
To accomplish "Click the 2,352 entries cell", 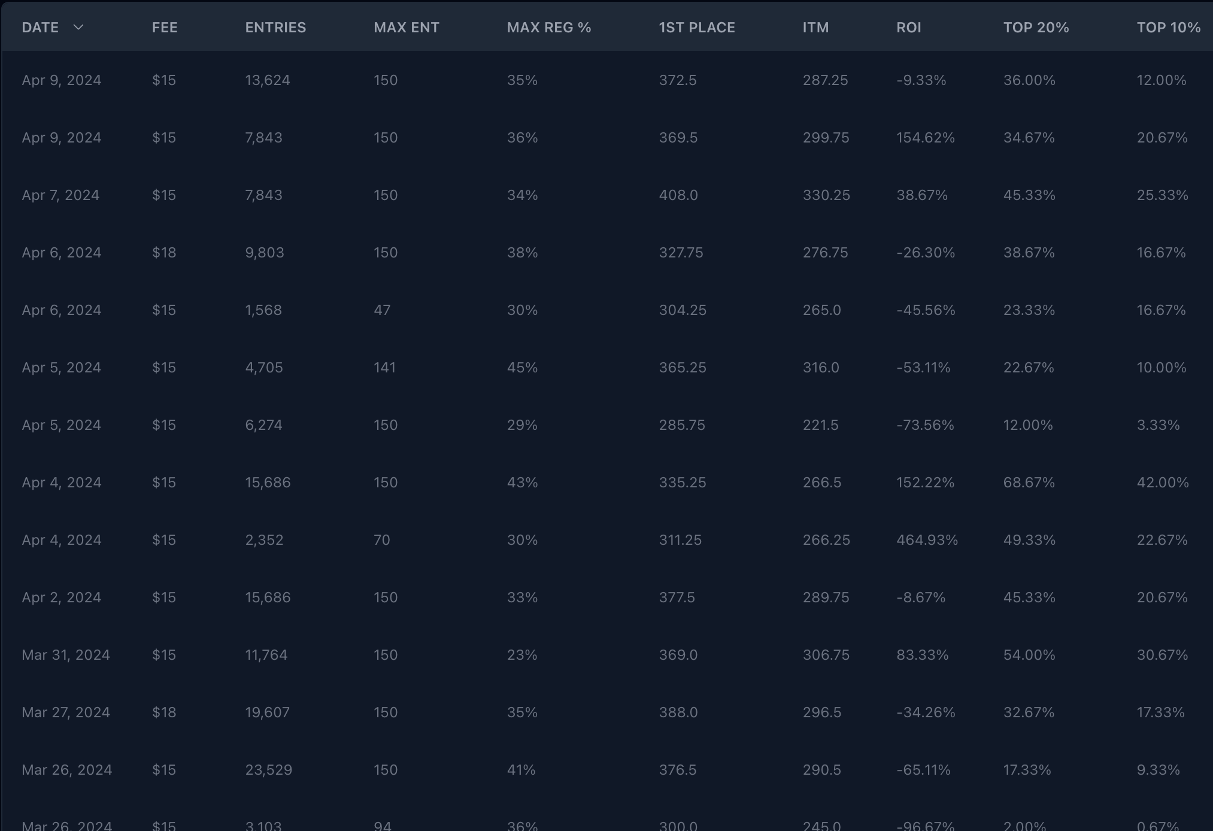I will coord(264,540).
